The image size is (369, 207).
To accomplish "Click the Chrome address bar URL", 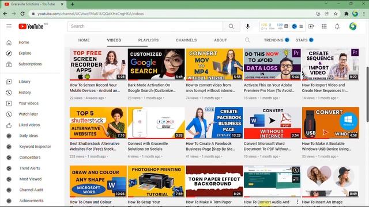I will 91,14.
